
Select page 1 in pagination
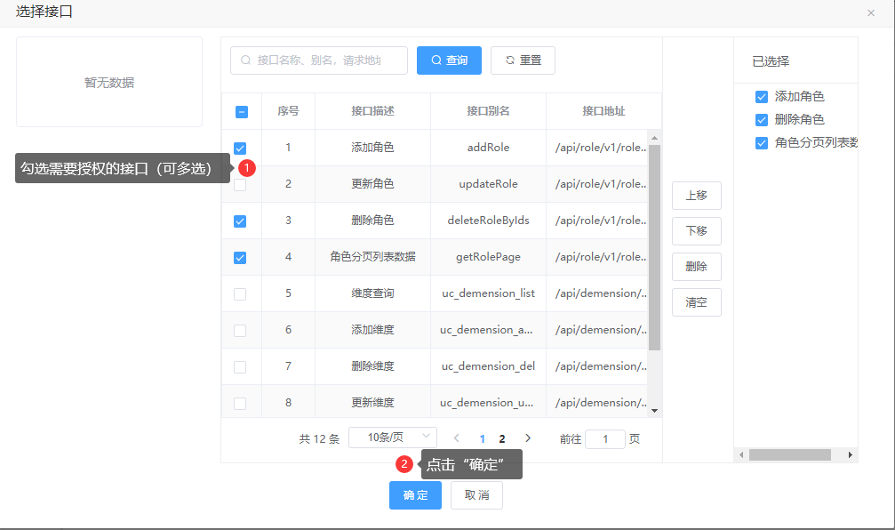pyautogui.click(x=483, y=438)
